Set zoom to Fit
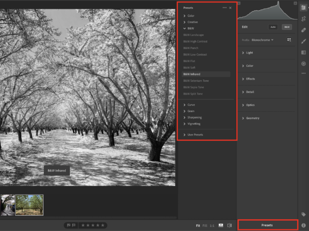The image size is (309, 231). [x=198, y=225]
